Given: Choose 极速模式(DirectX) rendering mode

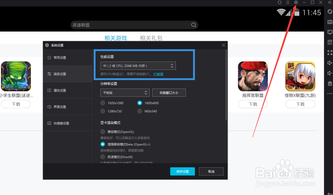Looking at the screenshot, I should [x=103, y=157].
